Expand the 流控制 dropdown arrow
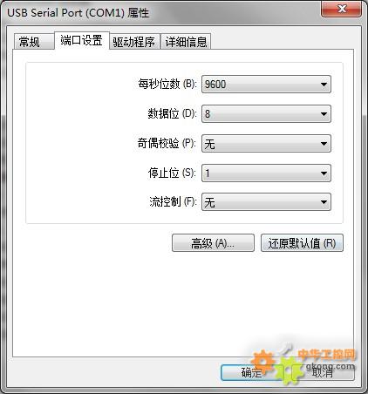This screenshot has width=368, height=394. point(324,202)
